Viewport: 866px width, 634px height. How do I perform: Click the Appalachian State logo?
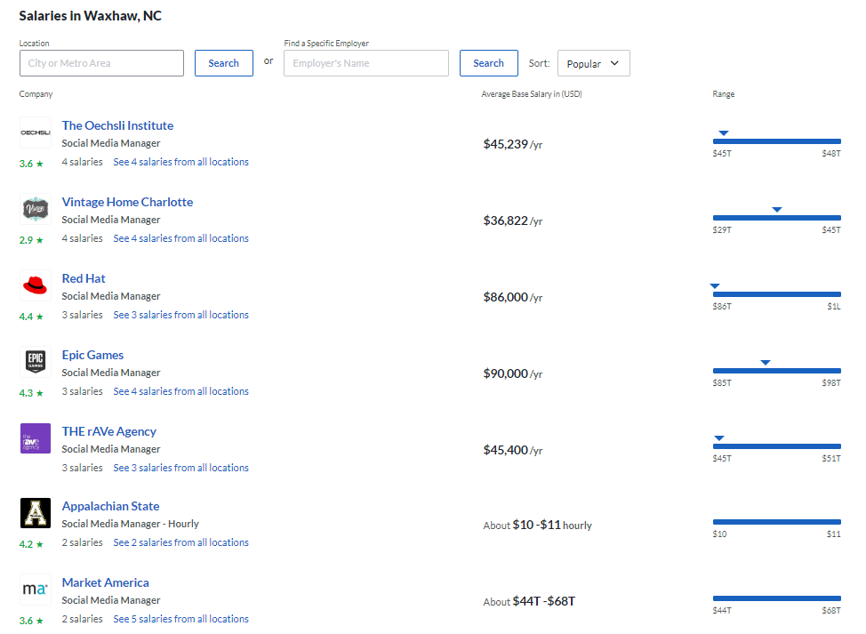[36, 513]
